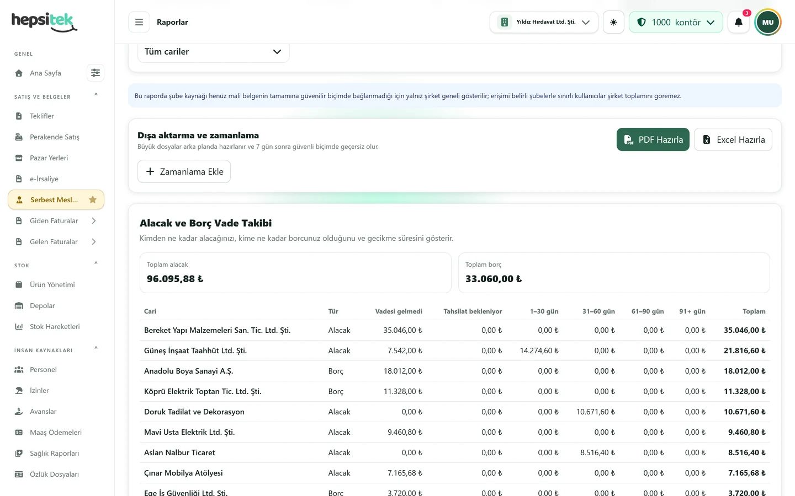Expand Gelen Faturalar submenu chevron

coord(94,241)
